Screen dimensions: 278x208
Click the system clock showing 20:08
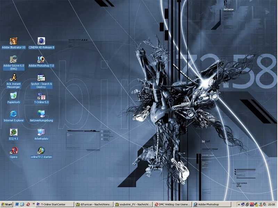(271, 205)
